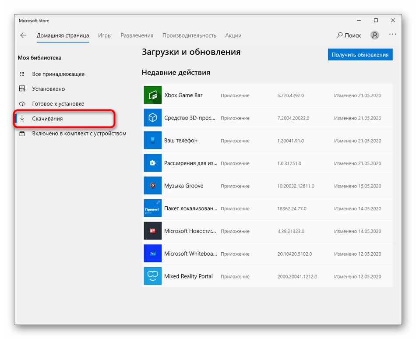The height and width of the screenshot is (339, 416).
Task: Select Все принадлежащее in library sidebar
Action: click(58, 74)
